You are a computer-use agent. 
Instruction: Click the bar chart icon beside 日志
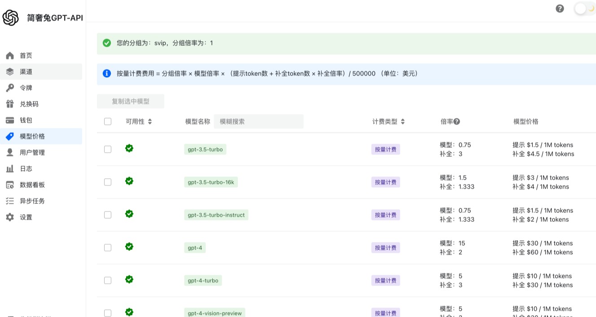tap(10, 169)
